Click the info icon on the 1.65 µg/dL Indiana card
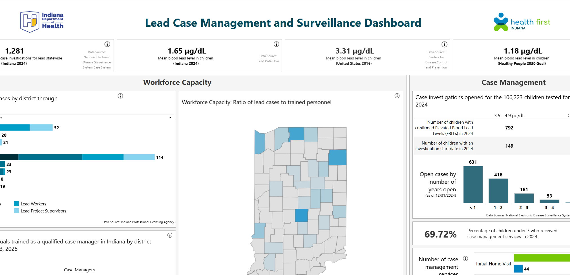The image size is (570, 275). point(276,44)
